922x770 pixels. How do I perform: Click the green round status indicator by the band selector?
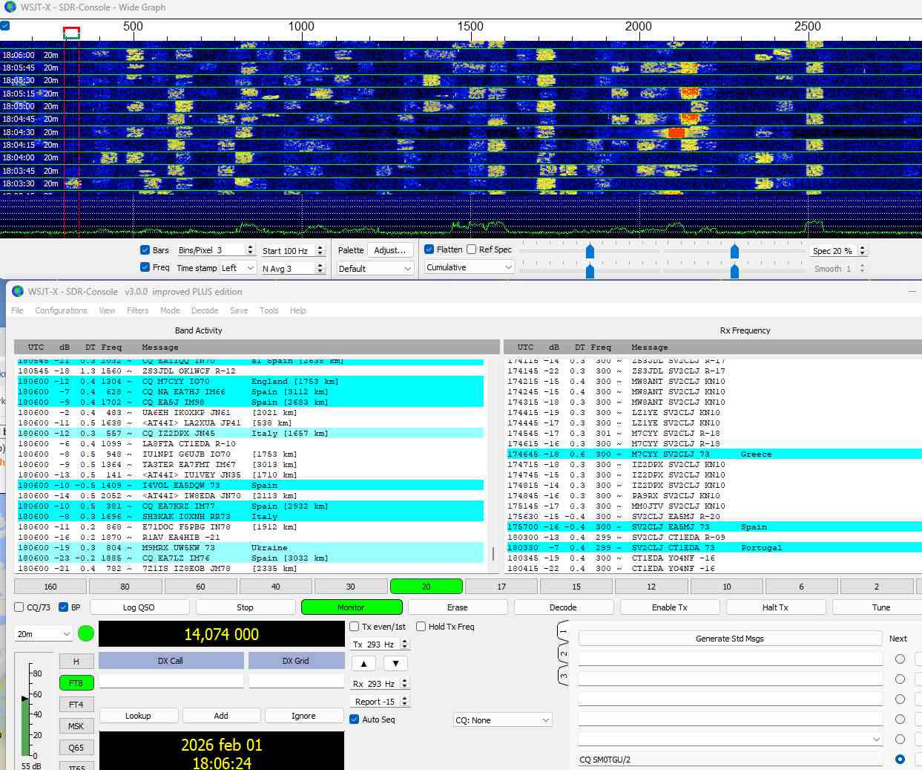coord(86,634)
